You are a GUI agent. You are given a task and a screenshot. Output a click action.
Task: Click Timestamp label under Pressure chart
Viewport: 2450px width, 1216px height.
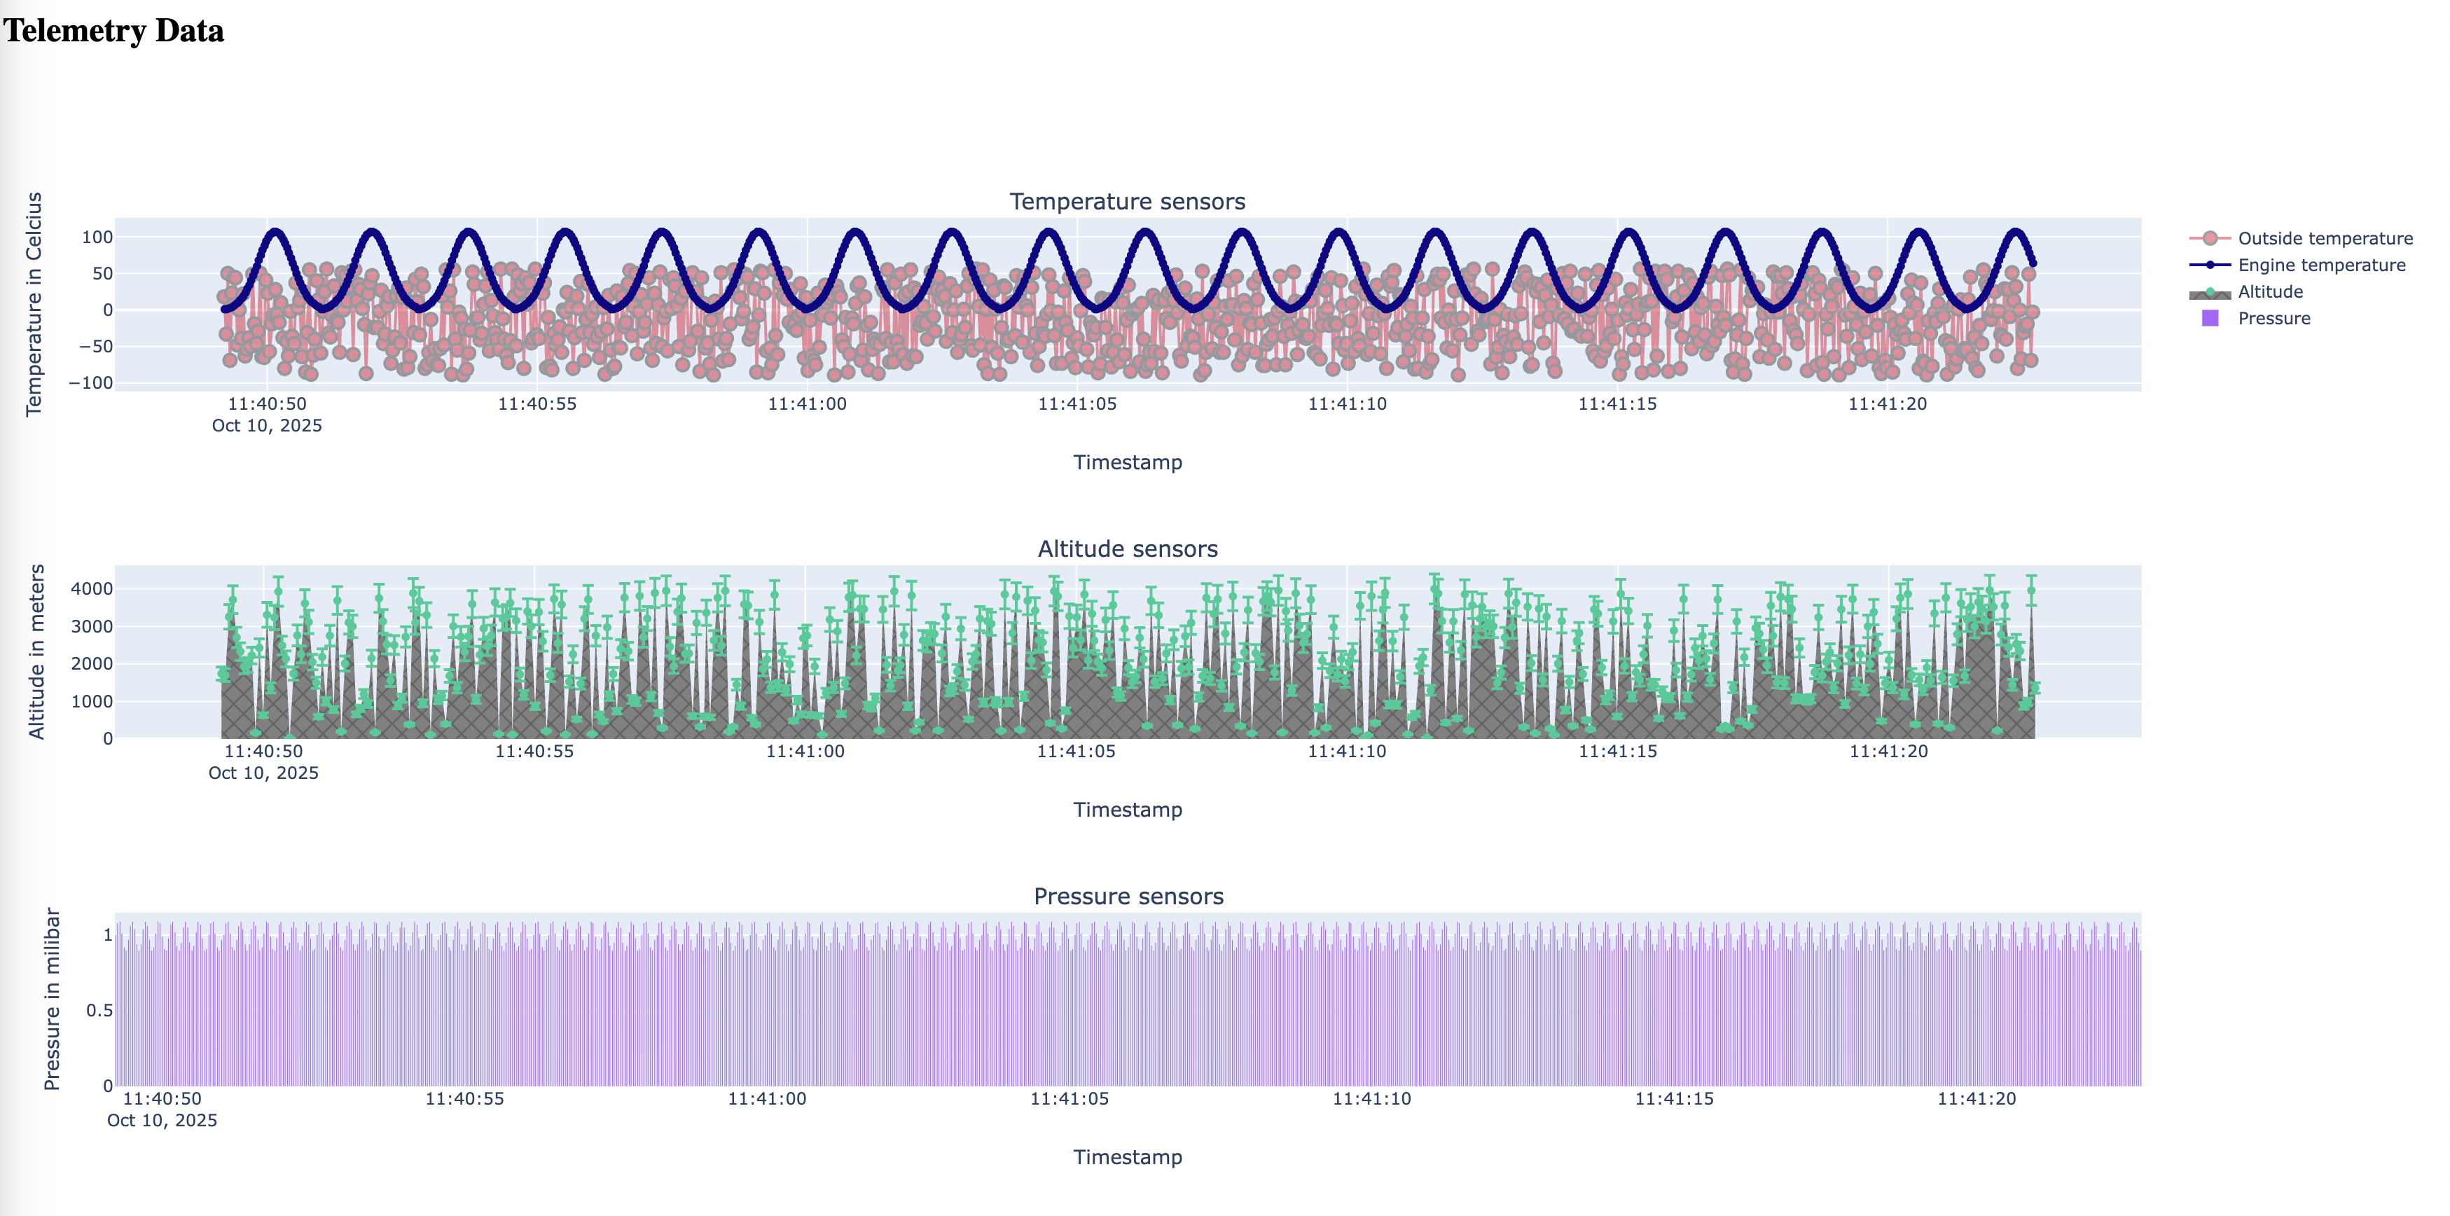click(1128, 1157)
